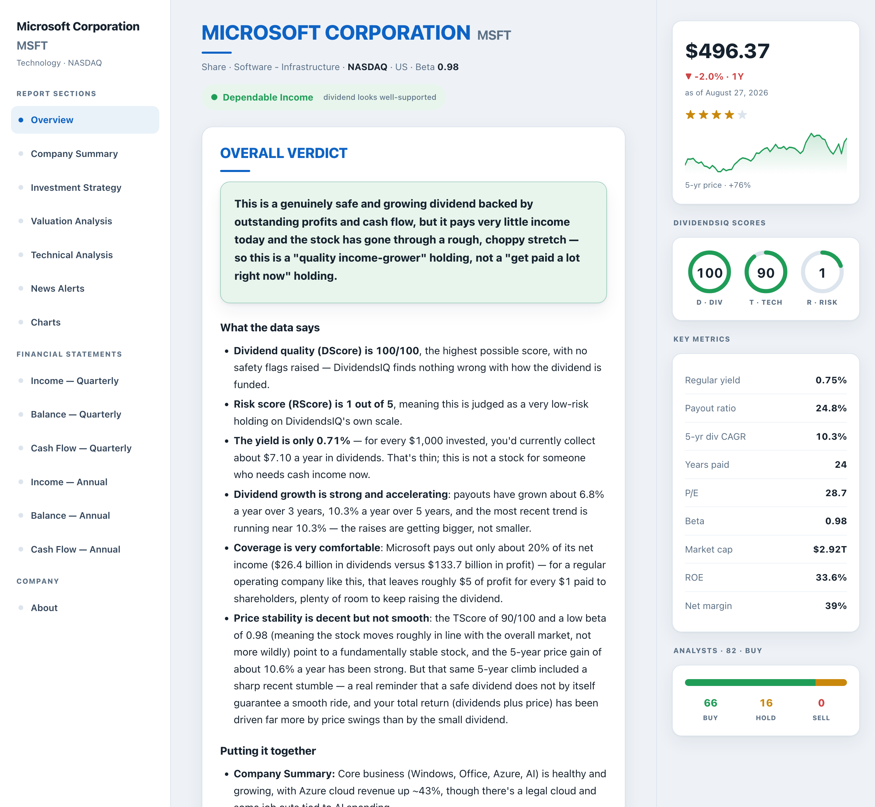Open the About company page

pos(85,608)
